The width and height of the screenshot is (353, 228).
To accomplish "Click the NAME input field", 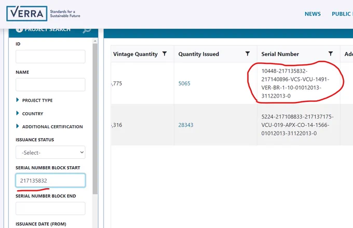I will pyautogui.click(x=50, y=85).
